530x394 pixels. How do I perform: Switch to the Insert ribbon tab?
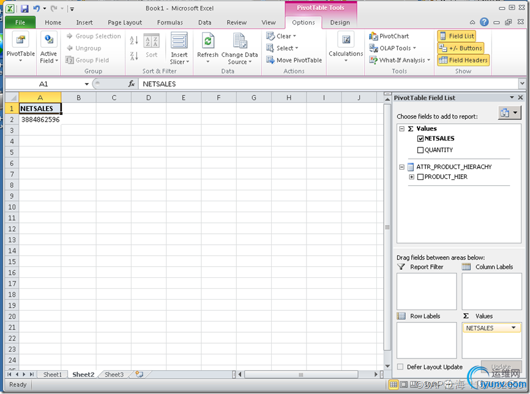[84, 23]
